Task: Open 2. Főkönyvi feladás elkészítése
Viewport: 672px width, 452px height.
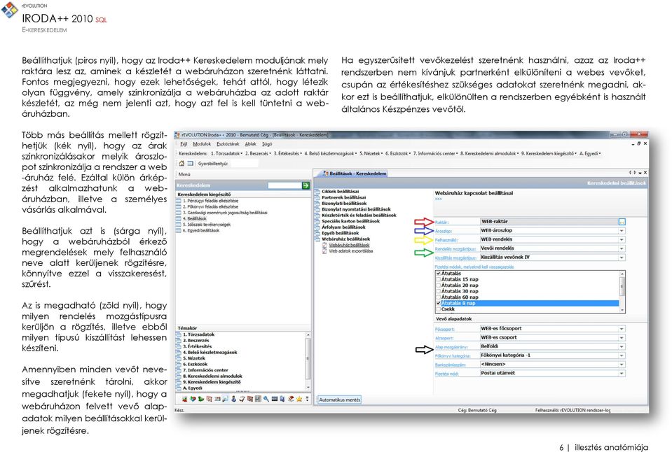Action: click(210, 206)
